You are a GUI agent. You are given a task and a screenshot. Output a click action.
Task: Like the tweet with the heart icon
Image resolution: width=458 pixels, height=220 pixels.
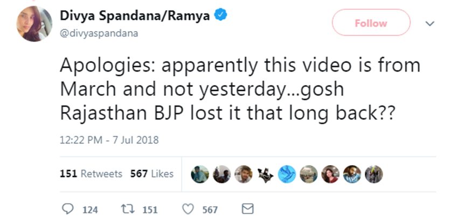point(188,209)
